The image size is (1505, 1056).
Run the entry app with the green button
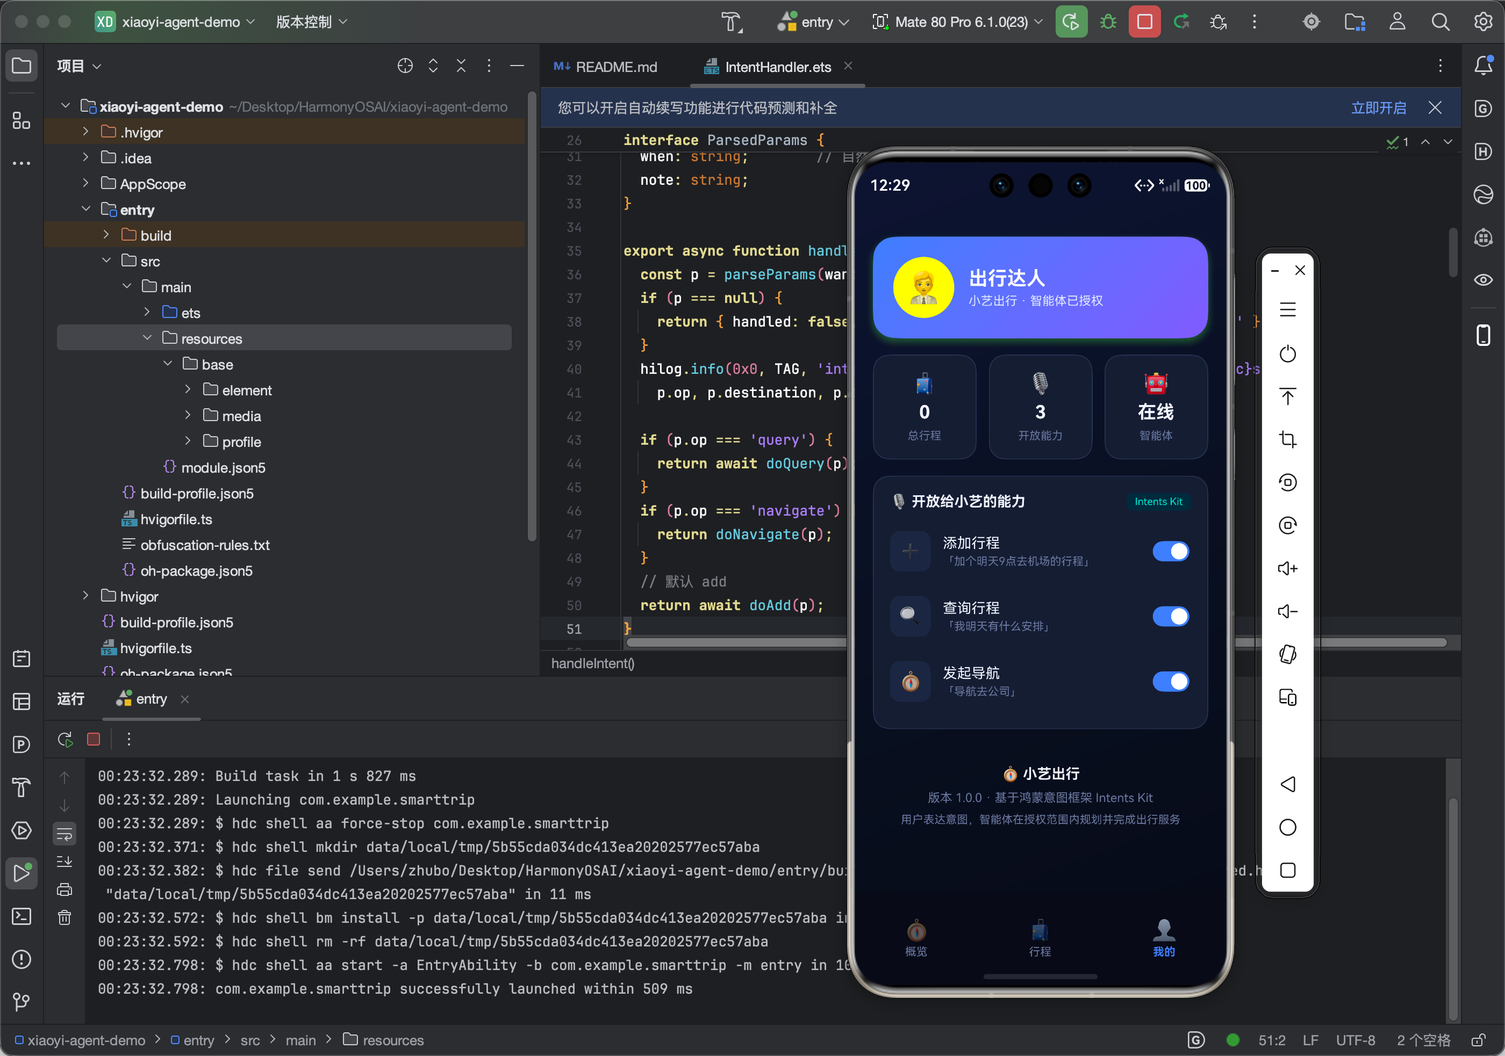[1070, 21]
